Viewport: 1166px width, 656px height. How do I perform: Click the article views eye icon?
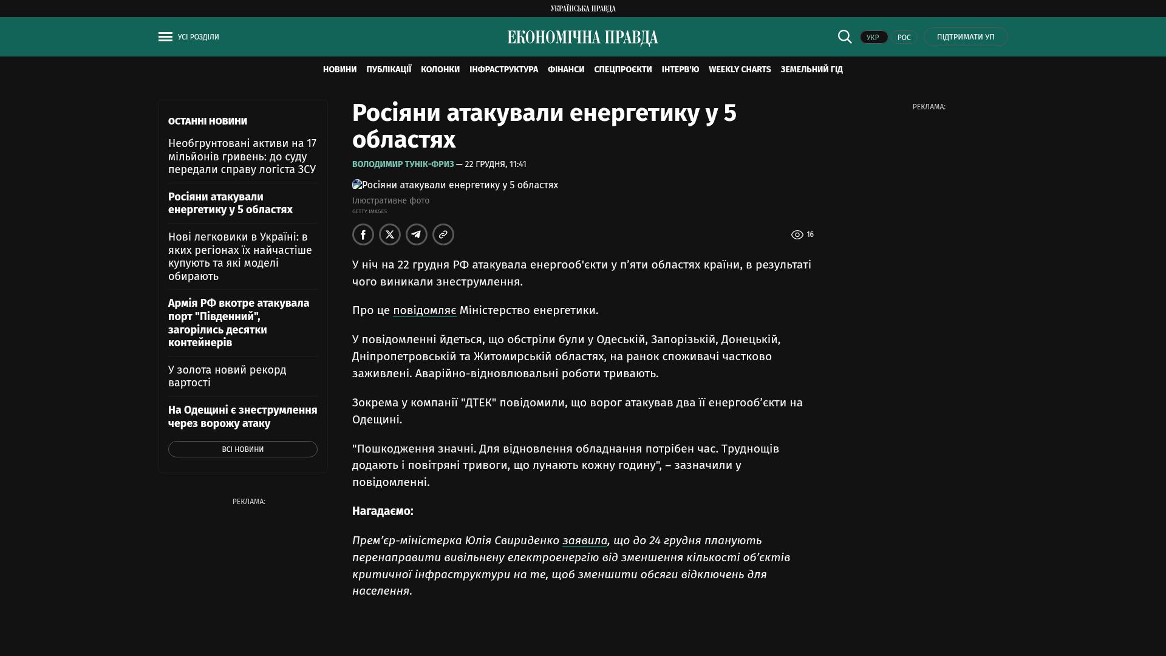797,234
